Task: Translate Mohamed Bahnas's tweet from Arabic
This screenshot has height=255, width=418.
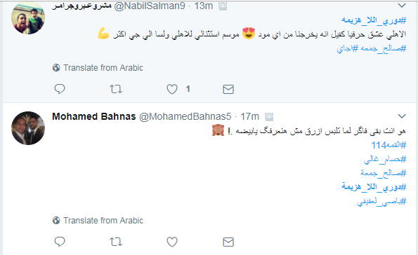Action: 98,221
